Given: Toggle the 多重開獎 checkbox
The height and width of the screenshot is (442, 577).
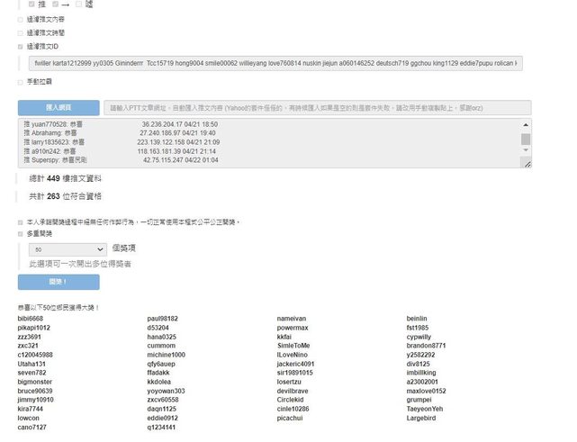Looking at the screenshot, I should [21, 233].
